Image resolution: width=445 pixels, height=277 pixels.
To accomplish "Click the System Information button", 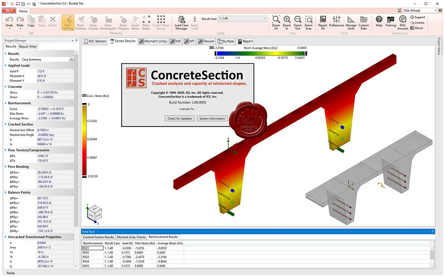I will click(x=212, y=118).
